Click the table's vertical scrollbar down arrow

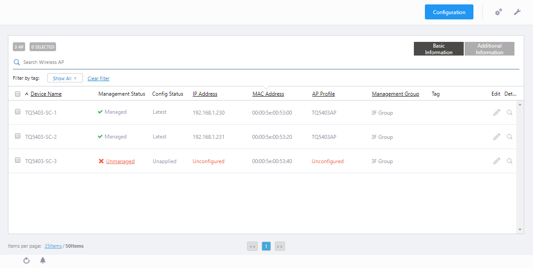(520, 230)
